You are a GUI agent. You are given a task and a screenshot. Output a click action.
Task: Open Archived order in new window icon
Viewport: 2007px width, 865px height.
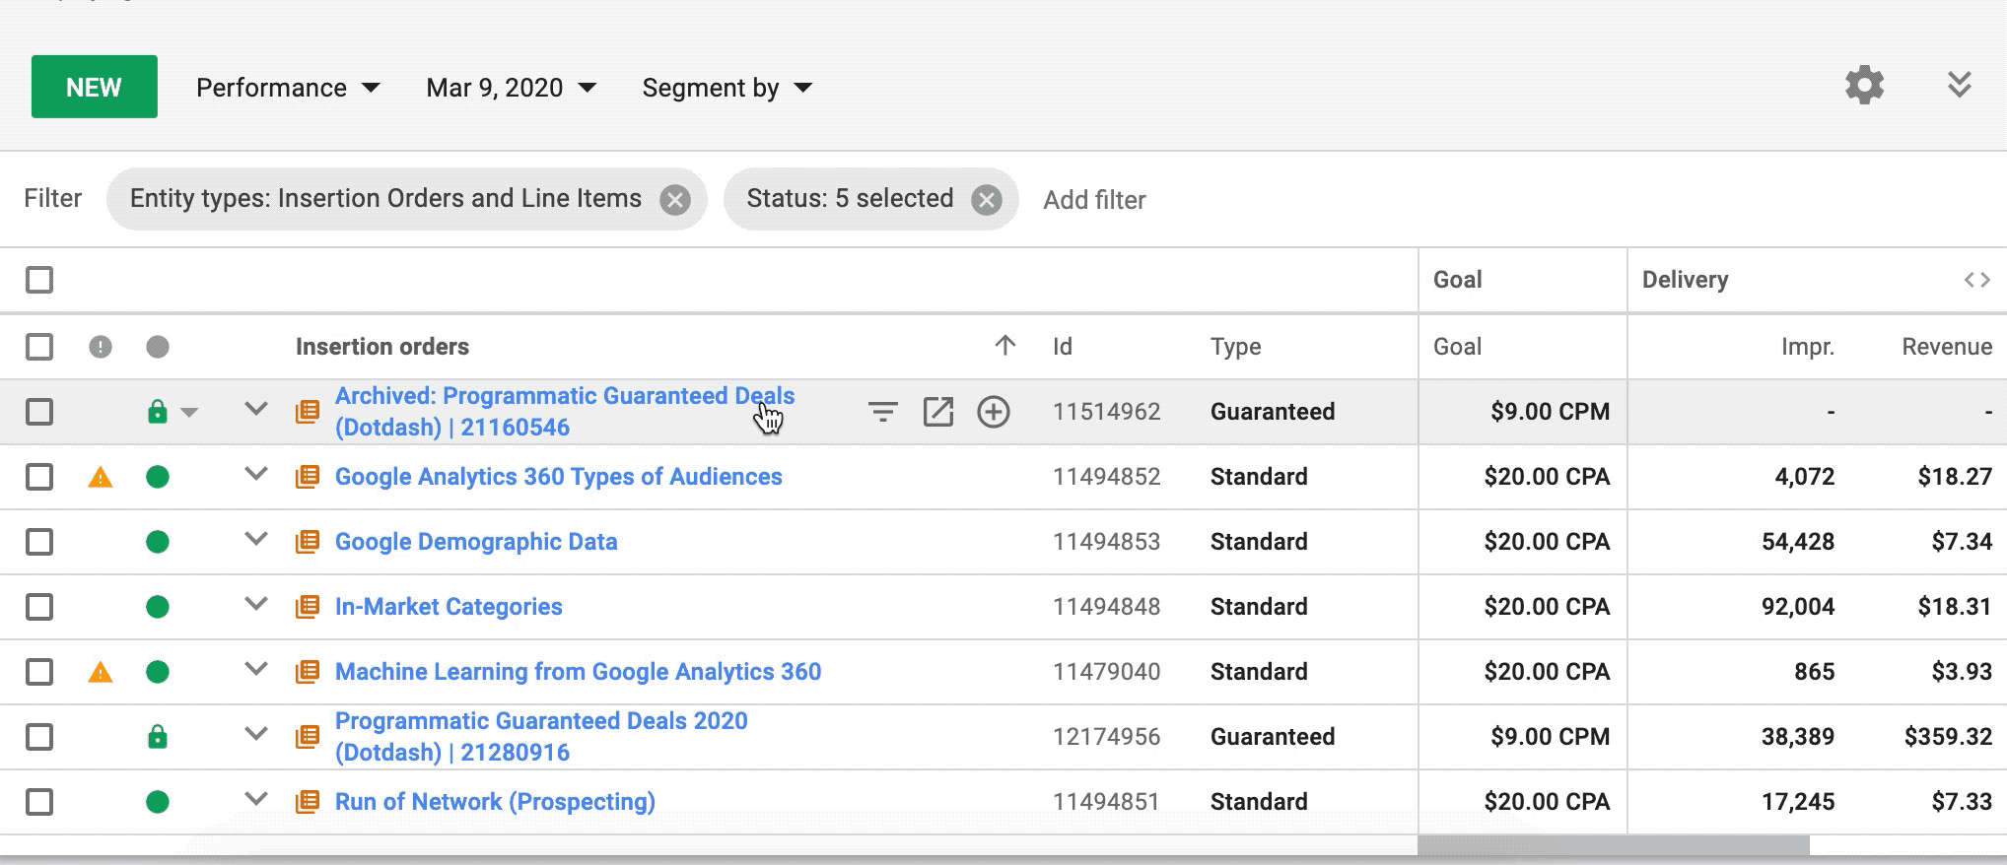pos(937,412)
